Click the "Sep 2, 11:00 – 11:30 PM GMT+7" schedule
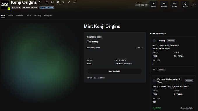 click(x=166, y=45)
